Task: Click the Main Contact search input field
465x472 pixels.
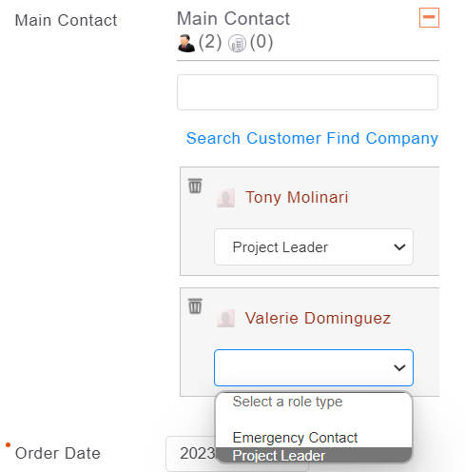Action: pos(307,92)
